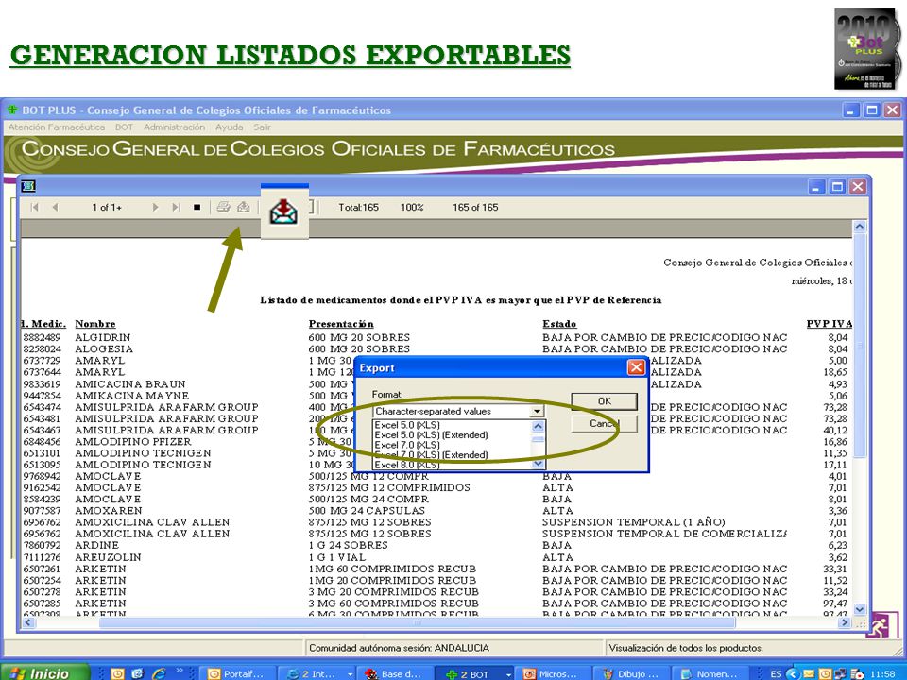
Task: Click the Nombre column header
Action: point(95,324)
